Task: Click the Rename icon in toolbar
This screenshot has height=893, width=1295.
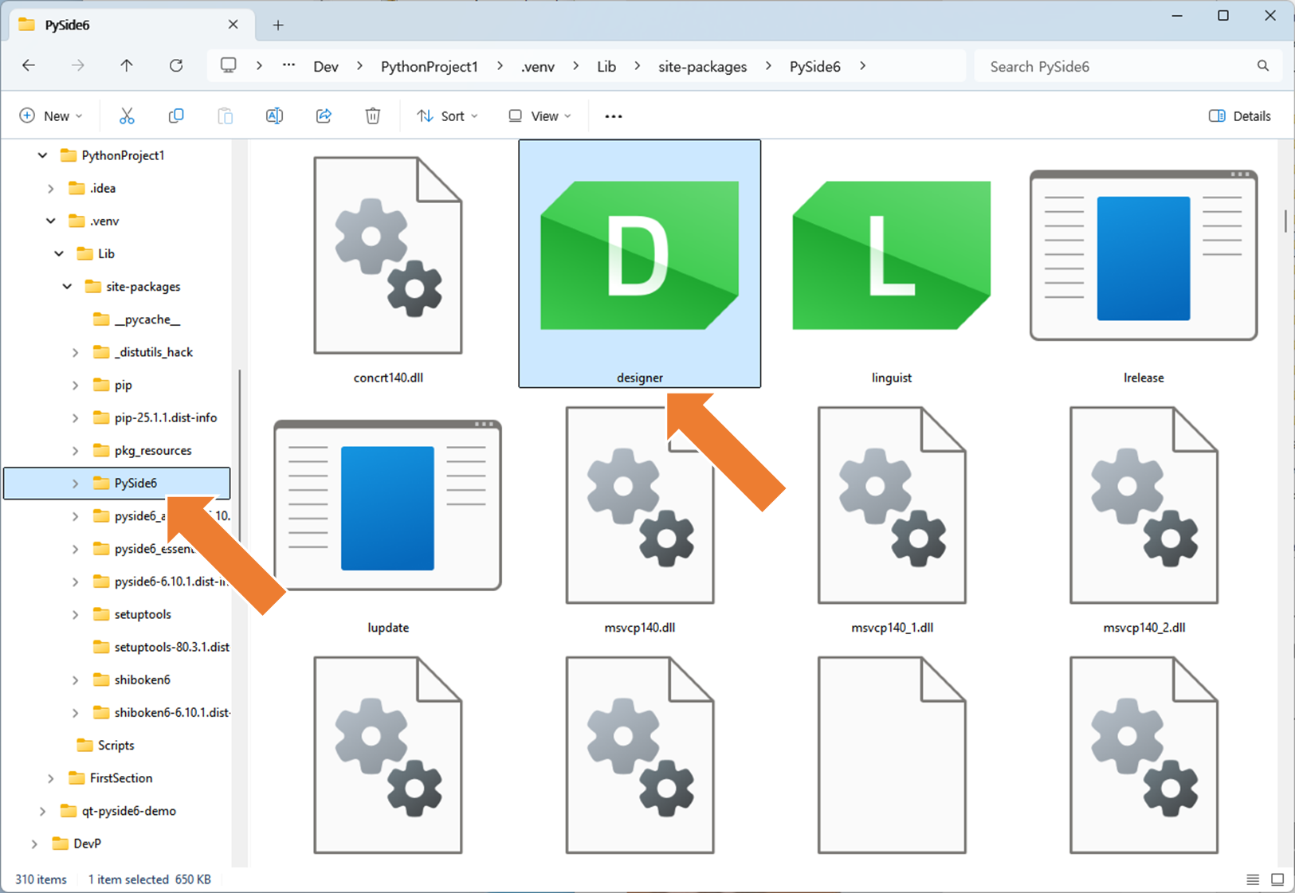Action: point(274,116)
